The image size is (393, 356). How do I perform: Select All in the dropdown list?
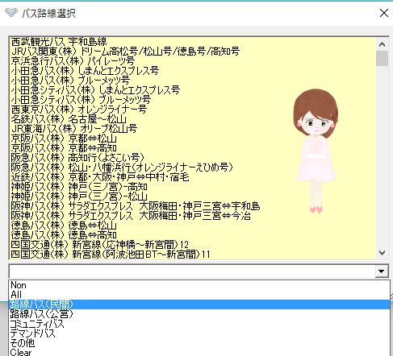(x=199, y=295)
